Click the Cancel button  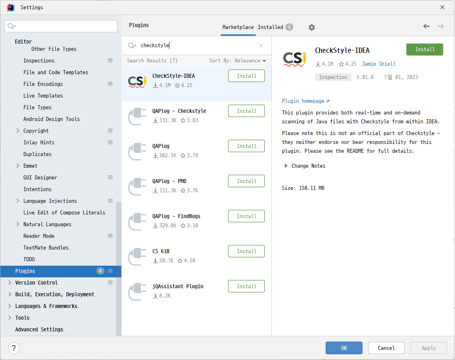386,348
